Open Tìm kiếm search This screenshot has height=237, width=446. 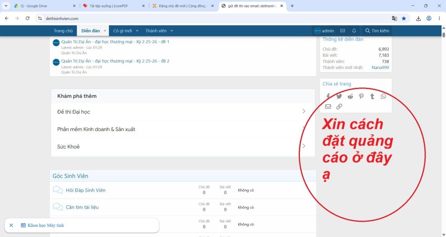click(377, 31)
